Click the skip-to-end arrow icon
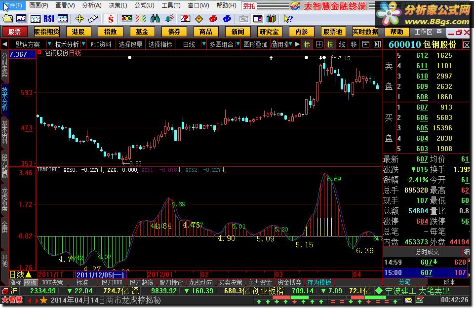 tap(377, 44)
